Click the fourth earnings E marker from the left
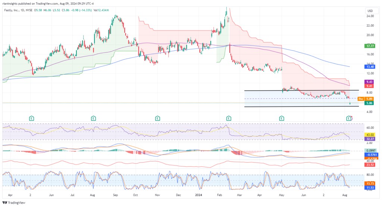This screenshot has height=207, width=382. click(x=228, y=118)
